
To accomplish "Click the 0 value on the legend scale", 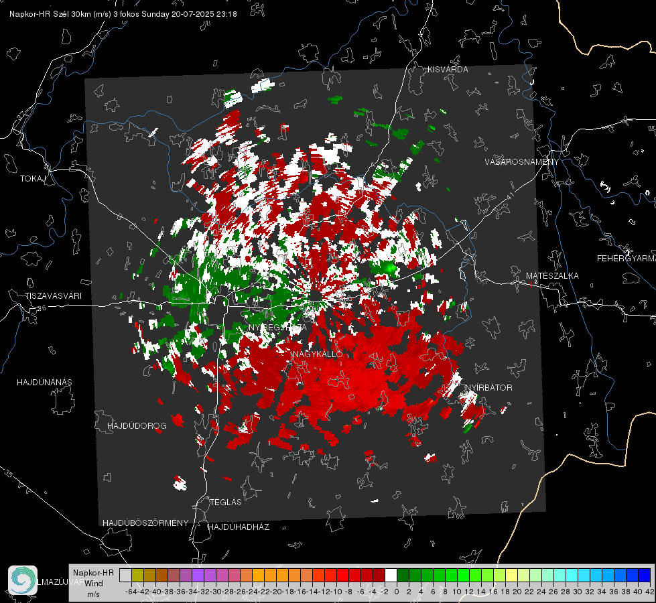I will [397, 592].
